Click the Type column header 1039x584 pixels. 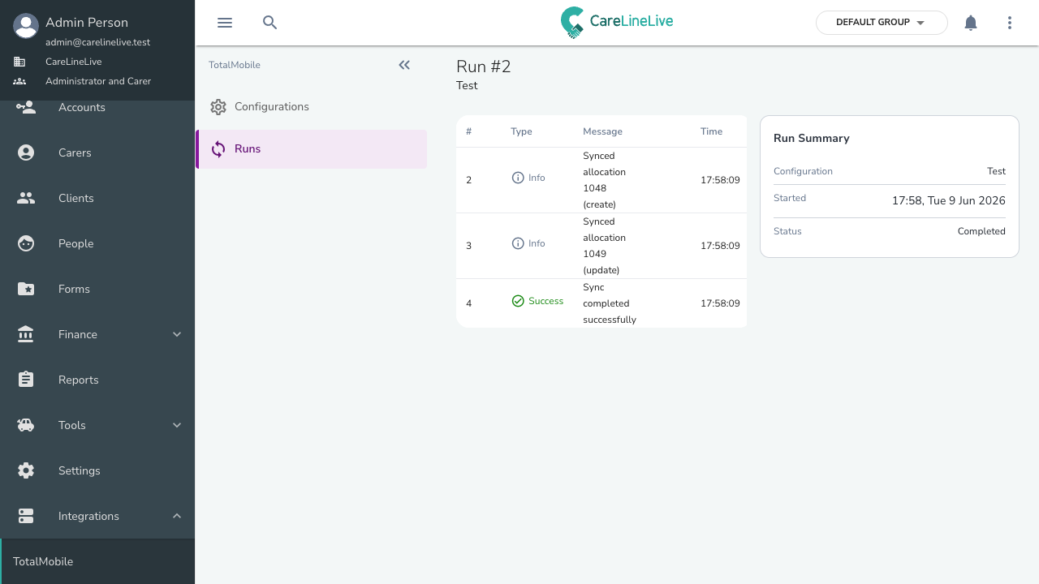pos(521,131)
